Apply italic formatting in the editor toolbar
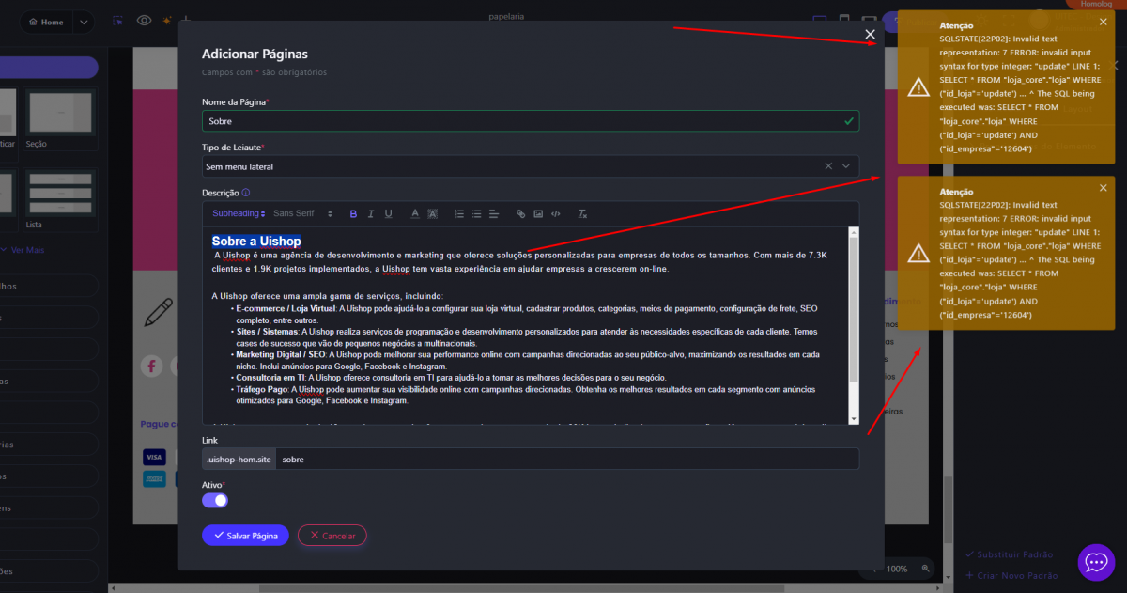 point(371,214)
